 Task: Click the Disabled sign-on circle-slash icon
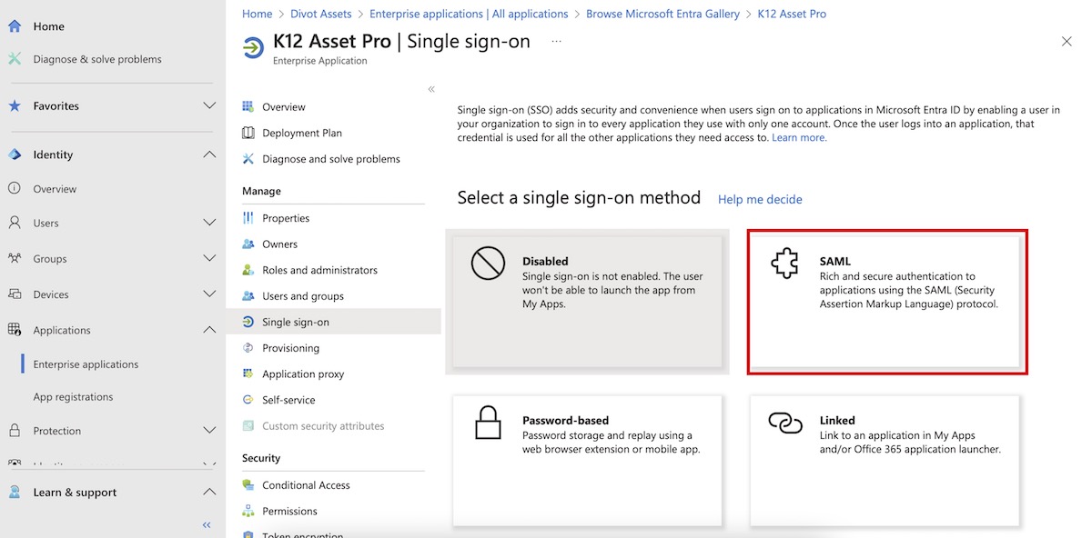pyautogui.click(x=488, y=264)
